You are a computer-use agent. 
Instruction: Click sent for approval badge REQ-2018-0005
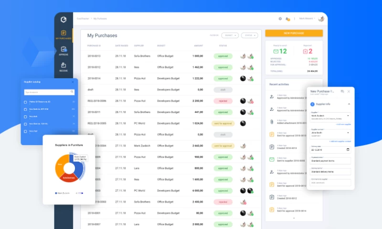tap(223, 124)
